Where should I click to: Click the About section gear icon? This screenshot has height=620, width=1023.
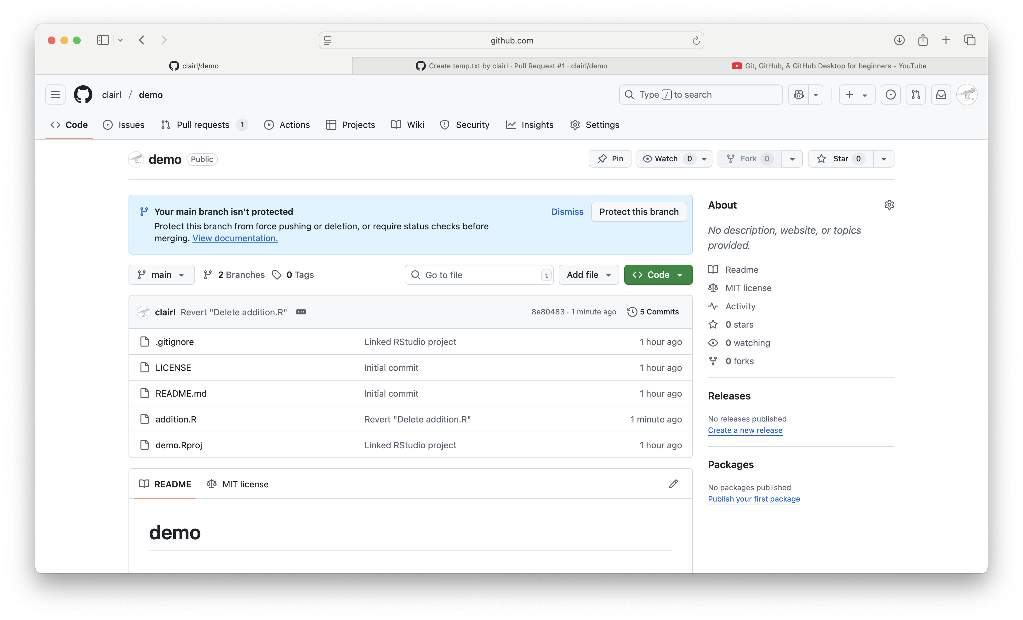[x=889, y=205]
